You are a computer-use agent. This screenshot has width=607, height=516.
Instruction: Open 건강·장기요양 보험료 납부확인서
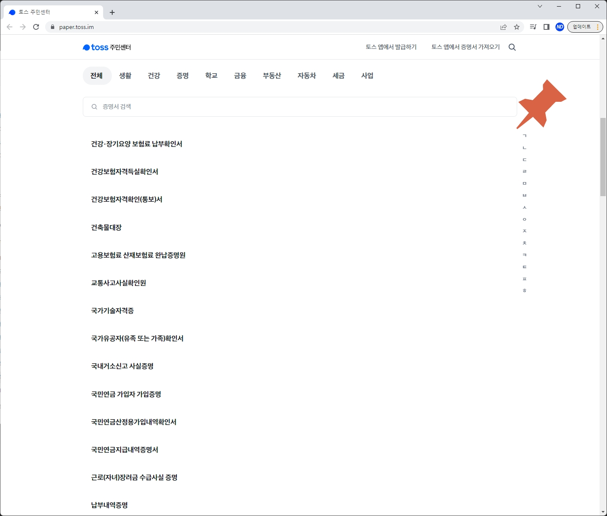[x=137, y=144]
